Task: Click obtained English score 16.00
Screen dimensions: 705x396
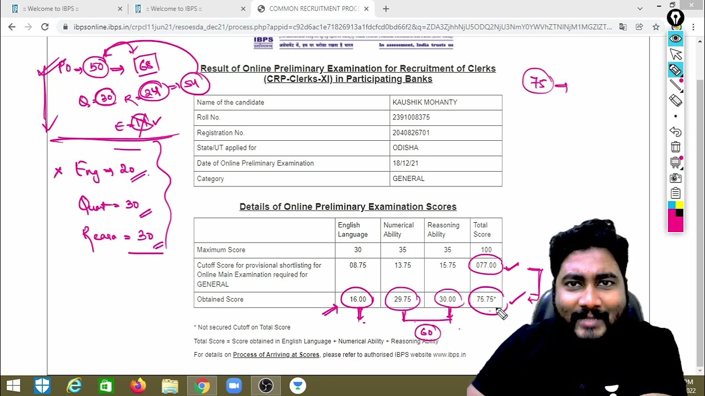Action: 358,299
